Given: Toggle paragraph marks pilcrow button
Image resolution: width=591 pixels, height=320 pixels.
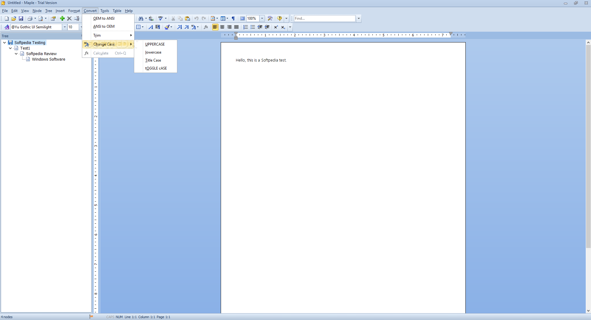Looking at the screenshot, I should click(x=233, y=18).
